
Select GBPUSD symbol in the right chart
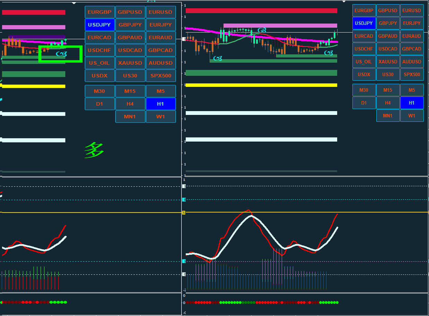[x=388, y=10]
